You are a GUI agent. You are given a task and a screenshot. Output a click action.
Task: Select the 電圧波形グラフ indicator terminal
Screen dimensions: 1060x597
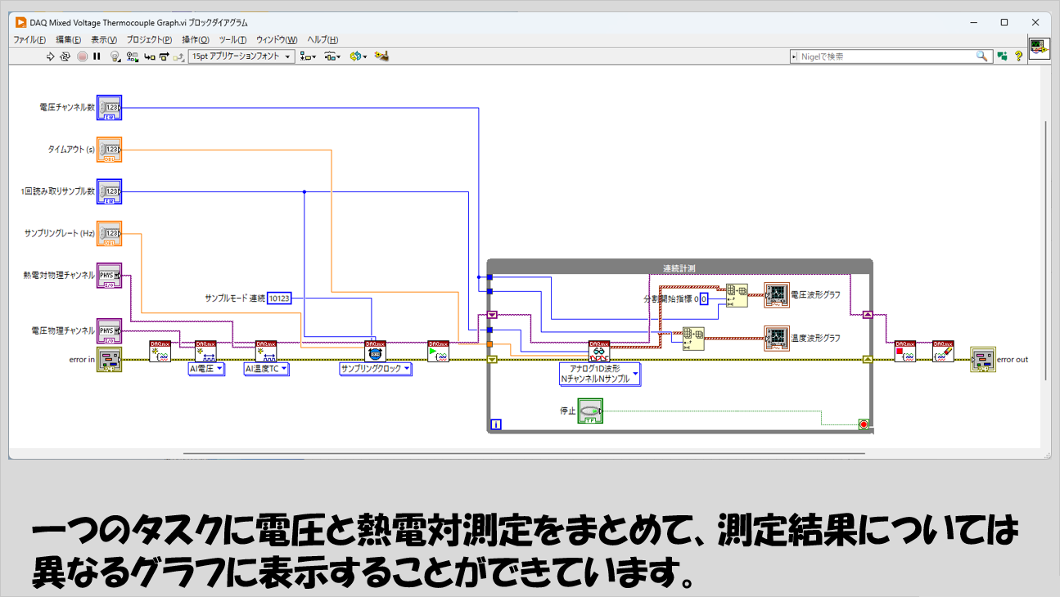tap(776, 295)
